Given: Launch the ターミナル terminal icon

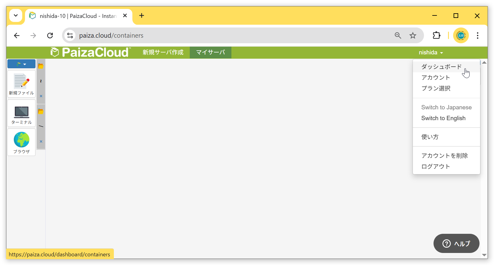Looking at the screenshot, I should pyautogui.click(x=21, y=113).
